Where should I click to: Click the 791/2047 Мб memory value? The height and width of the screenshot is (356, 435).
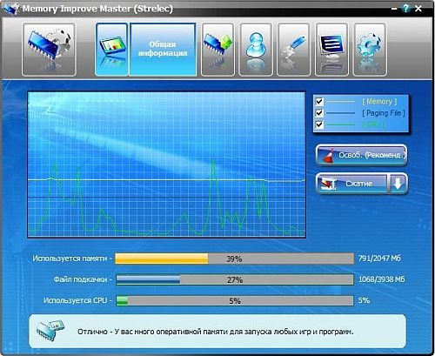[x=379, y=259]
